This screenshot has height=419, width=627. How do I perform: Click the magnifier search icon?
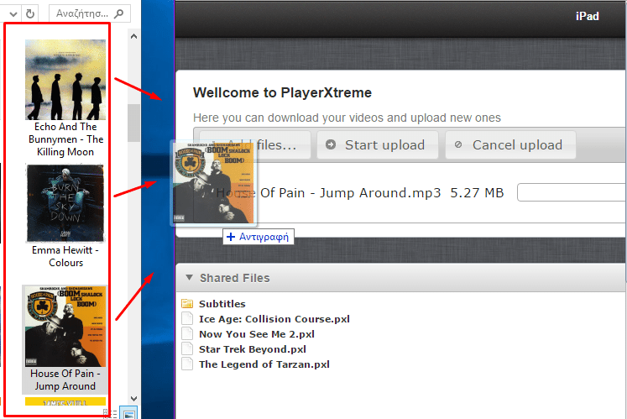pyautogui.click(x=118, y=14)
